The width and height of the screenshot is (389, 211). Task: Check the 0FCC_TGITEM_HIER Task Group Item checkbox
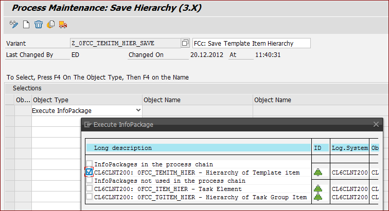point(89,197)
